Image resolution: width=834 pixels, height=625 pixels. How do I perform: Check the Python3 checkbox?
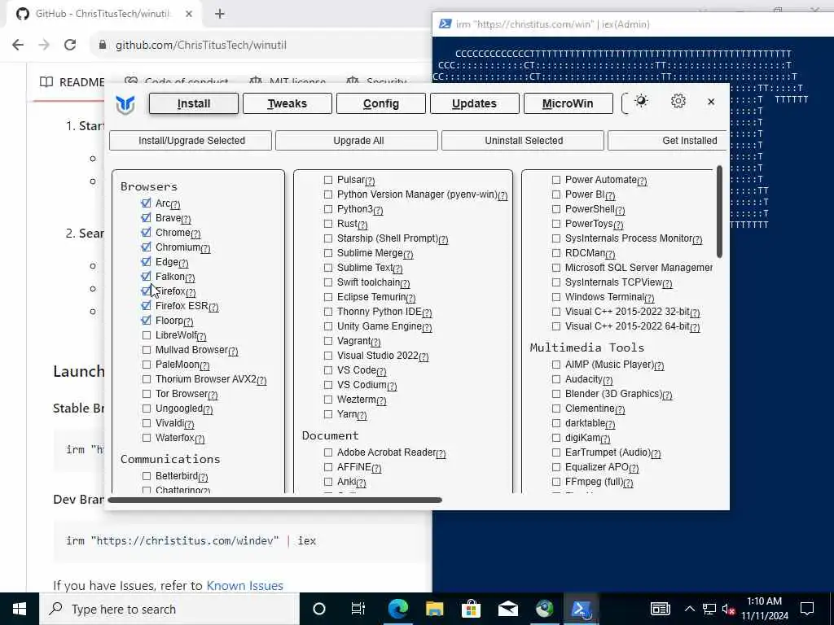tap(328, 209)
